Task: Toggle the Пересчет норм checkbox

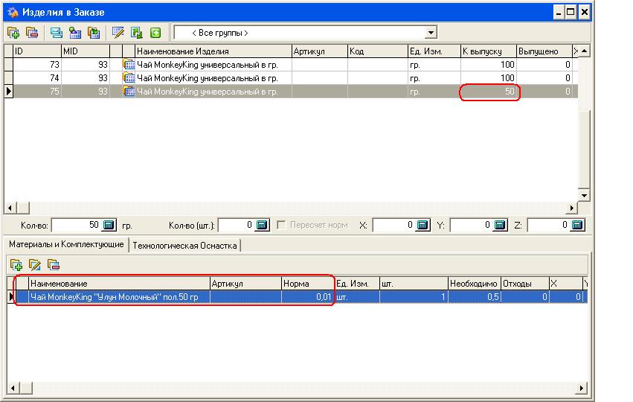Action: (x=282, y=225)
